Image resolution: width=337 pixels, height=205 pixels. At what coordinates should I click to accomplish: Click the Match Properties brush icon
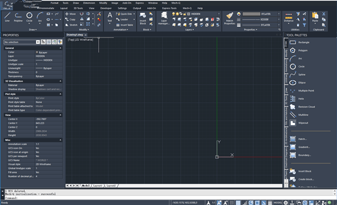[x=230, y=19]
